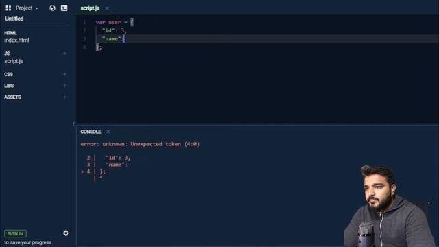Click the "id": 3 code line

(115, 30)
